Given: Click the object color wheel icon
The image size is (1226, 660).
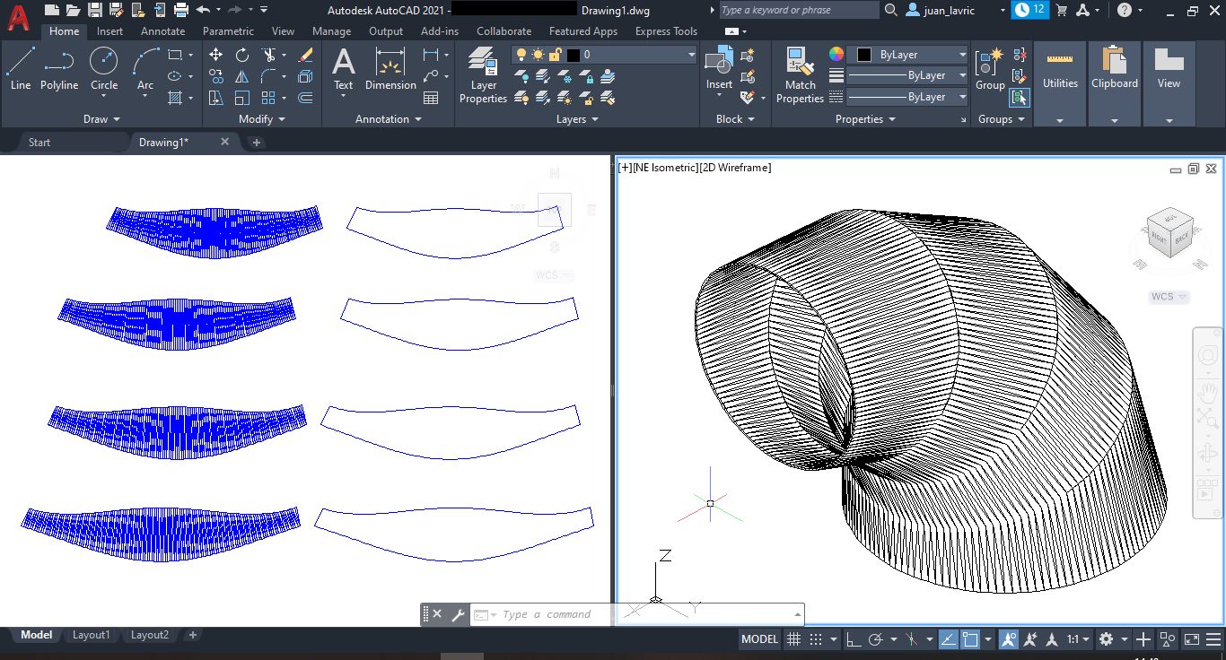Looking at the screenshot, I should pyautogui.click(x=836, y=55).
